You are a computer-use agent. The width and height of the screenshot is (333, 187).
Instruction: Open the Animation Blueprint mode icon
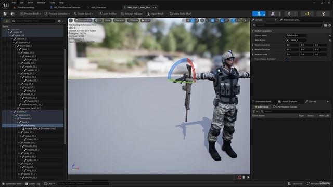[x=307, y=14]
